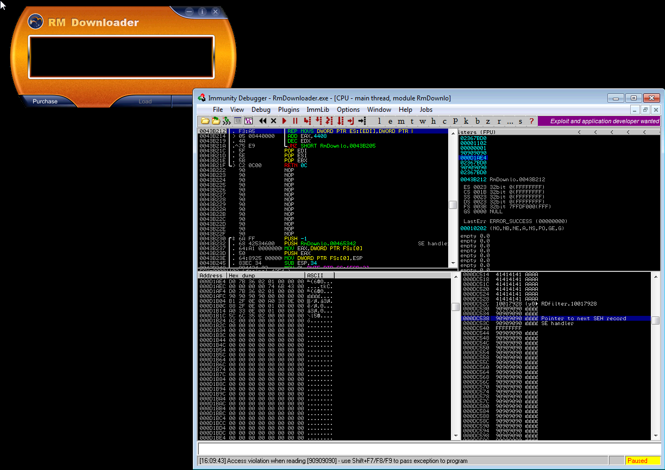Click the dump pane scroll down arrow
The height and width of the screenshot is (470, 665).
point(455,436)
